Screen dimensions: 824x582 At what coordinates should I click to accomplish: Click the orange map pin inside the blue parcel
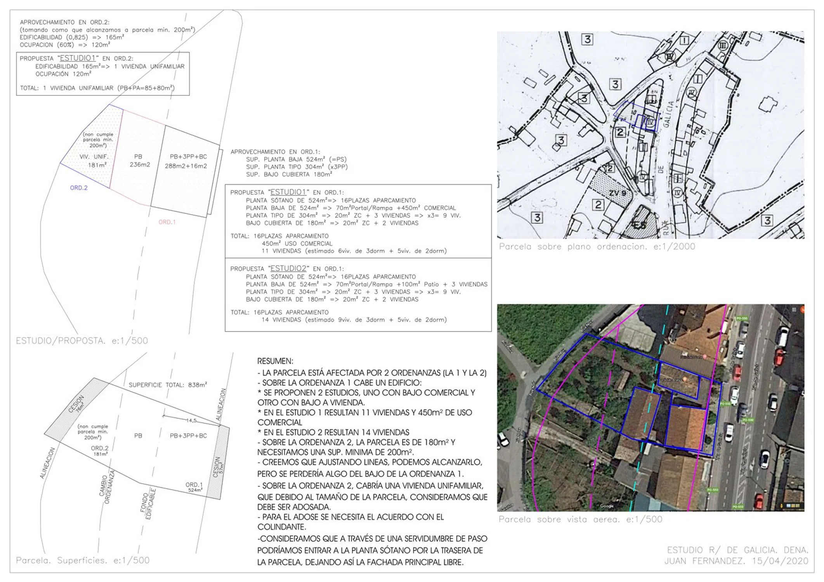click(x=685, y=379)
